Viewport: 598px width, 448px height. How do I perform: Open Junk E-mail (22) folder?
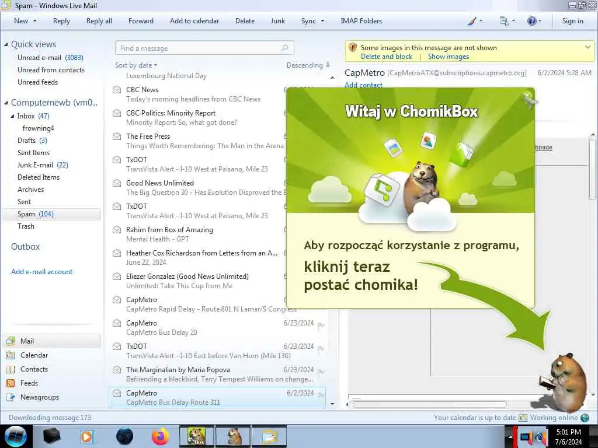click(x=43, y=165)
